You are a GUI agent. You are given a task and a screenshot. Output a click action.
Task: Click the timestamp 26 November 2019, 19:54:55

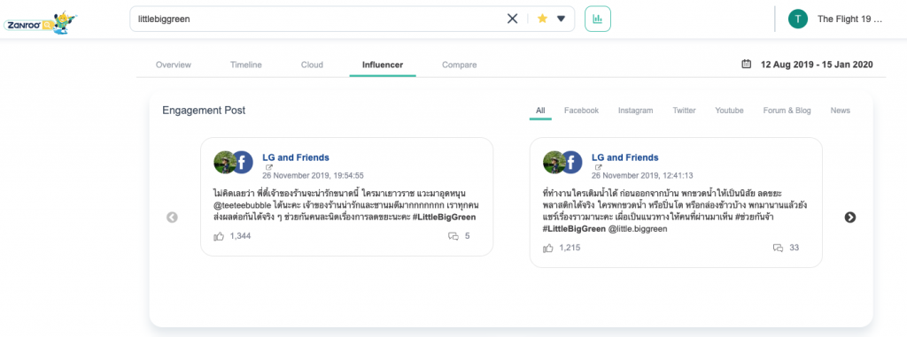pos(313,175)
